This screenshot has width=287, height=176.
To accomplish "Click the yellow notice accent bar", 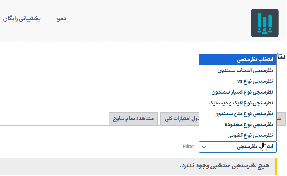I will coord(276,166).
